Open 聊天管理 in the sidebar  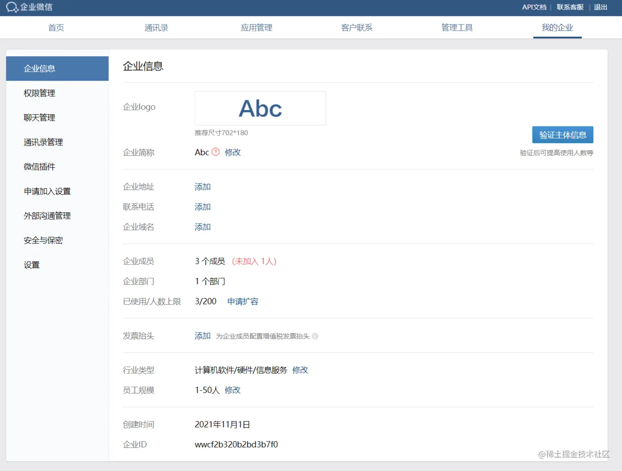tap(57, 118)
